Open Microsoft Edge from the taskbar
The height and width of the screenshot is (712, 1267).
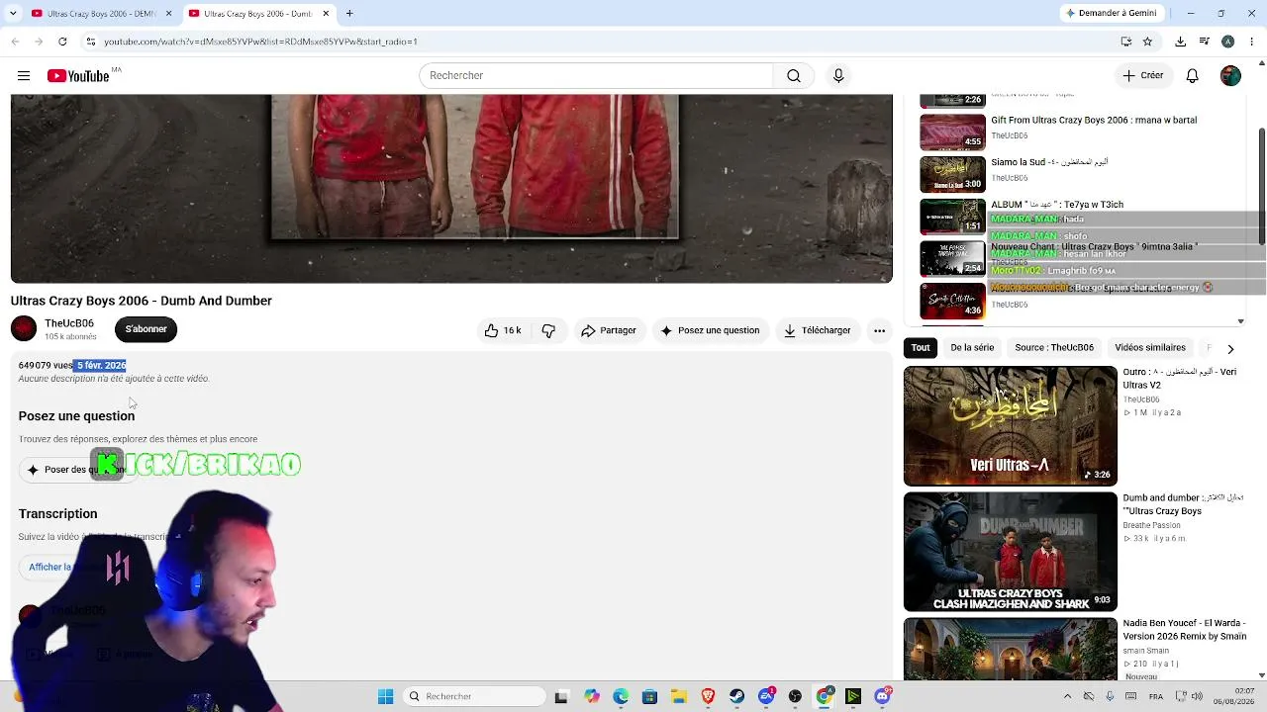(x=620, y=696)
